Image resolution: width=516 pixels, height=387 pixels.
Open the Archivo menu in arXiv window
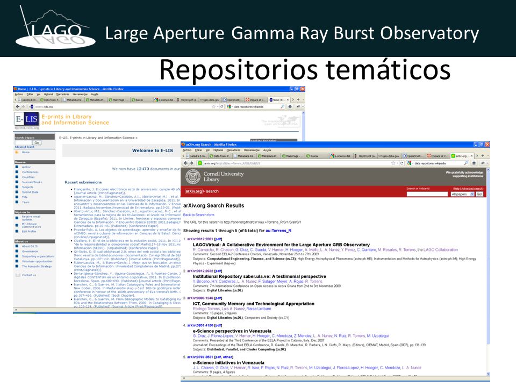pyautogui.click(x=187, y=150)
